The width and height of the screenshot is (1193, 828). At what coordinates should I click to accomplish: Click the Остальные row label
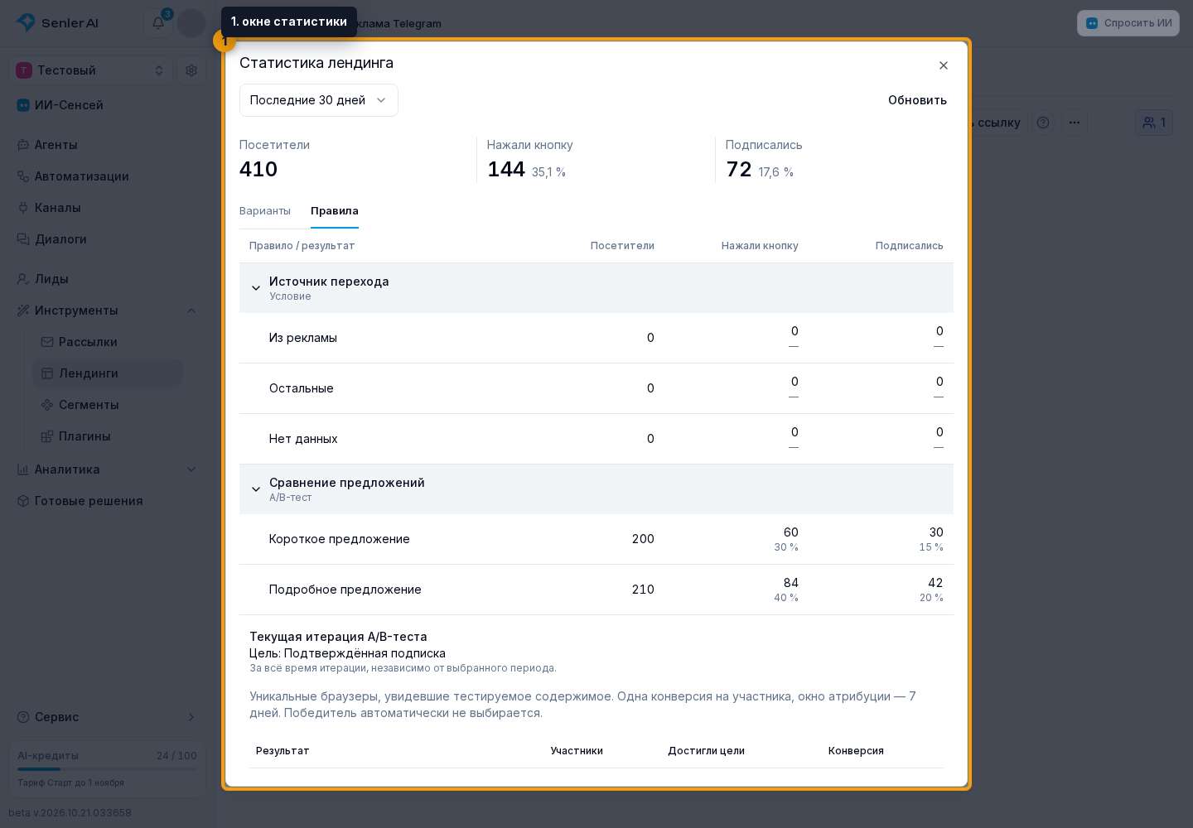(302, 388)
